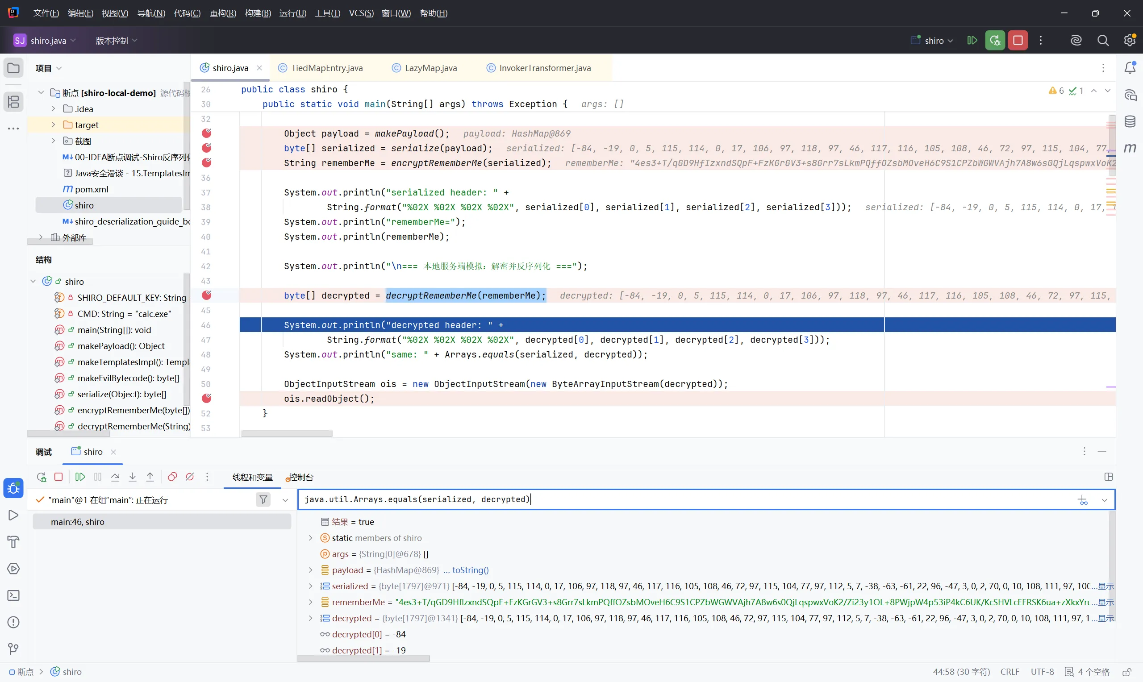Open the AI chat tool window icon
1143x682 pixels.
tap(1130, 95)
